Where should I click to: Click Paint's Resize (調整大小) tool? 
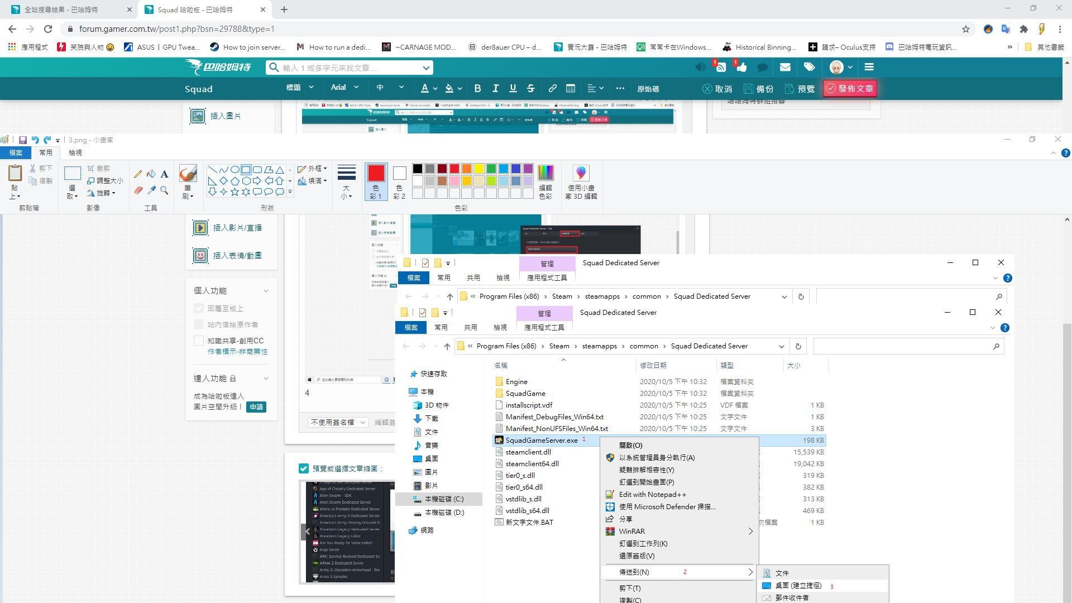(105, 180)
